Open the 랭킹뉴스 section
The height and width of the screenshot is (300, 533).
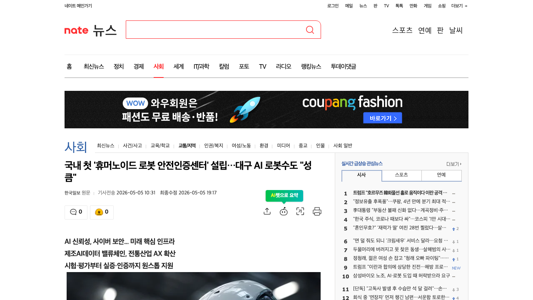click(x=311, y=66)
